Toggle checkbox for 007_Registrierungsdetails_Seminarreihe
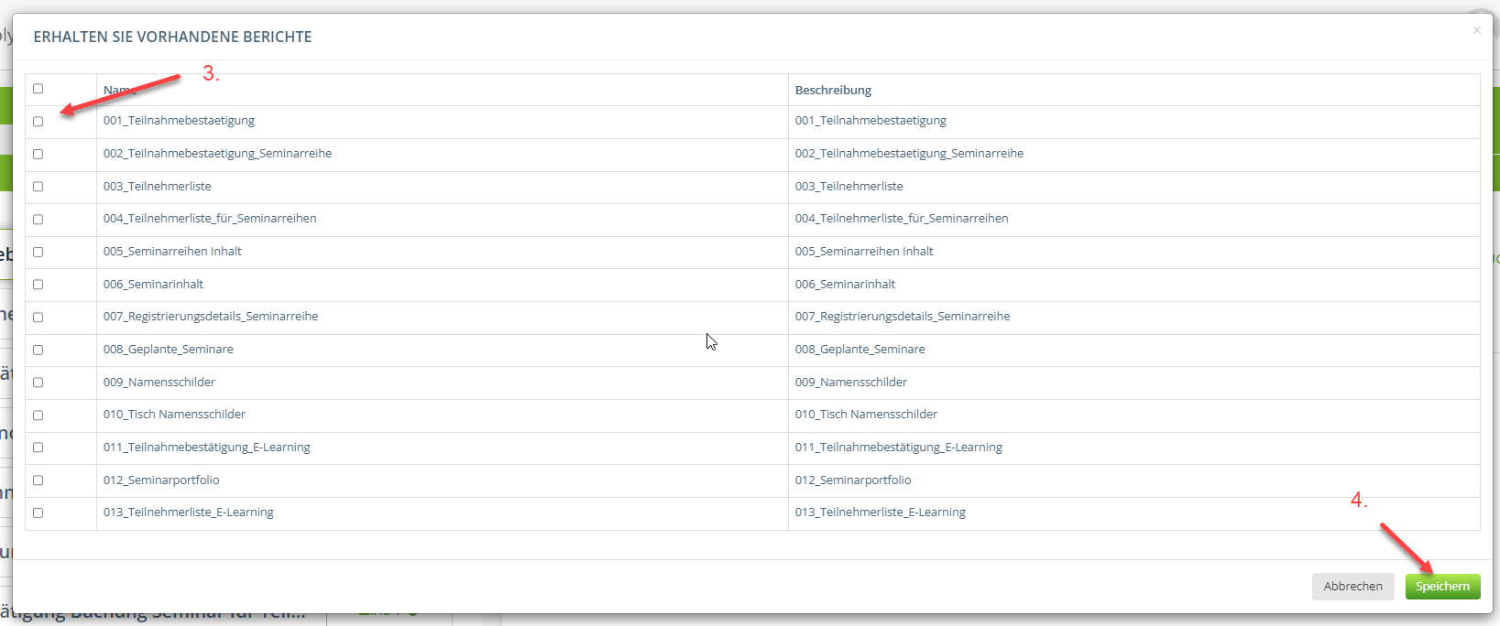Image resolution: width=1500 pixels, height=626 pixels. click(38, 318)
